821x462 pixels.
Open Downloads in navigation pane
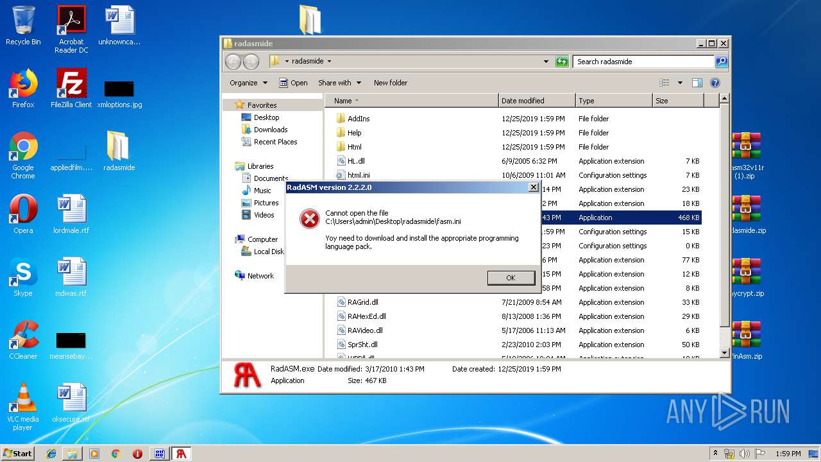pyautogui.click(x=271, y=130)
